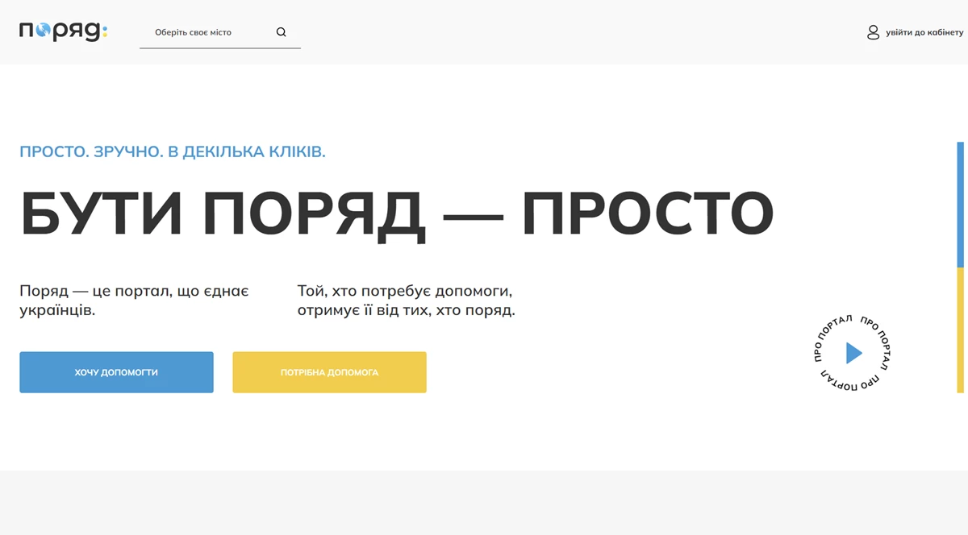Screen dimensions: 968x535
Task: Click blue segment of right vertical indicator
Action: [x=960, y=204]
